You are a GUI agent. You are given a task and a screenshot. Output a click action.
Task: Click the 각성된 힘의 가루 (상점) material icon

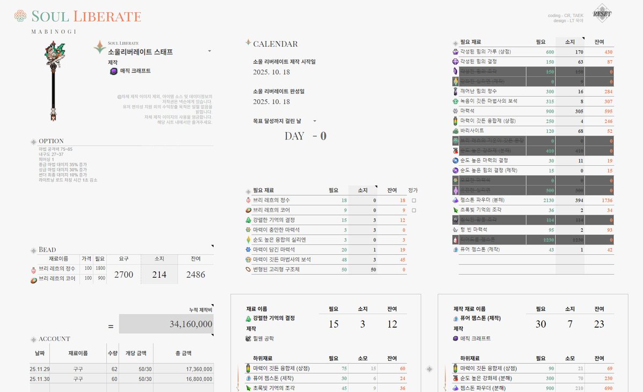click(455, 51)
